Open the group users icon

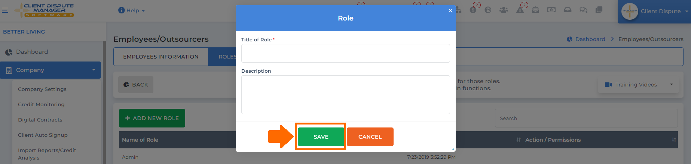pos(504,10)
